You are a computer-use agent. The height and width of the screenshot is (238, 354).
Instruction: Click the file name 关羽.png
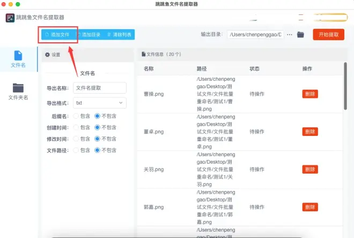click(x=154, y=170)
